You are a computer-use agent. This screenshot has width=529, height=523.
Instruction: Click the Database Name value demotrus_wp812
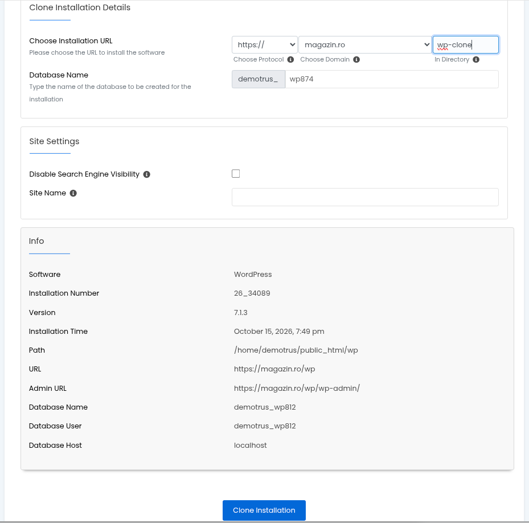coord(265,407)
